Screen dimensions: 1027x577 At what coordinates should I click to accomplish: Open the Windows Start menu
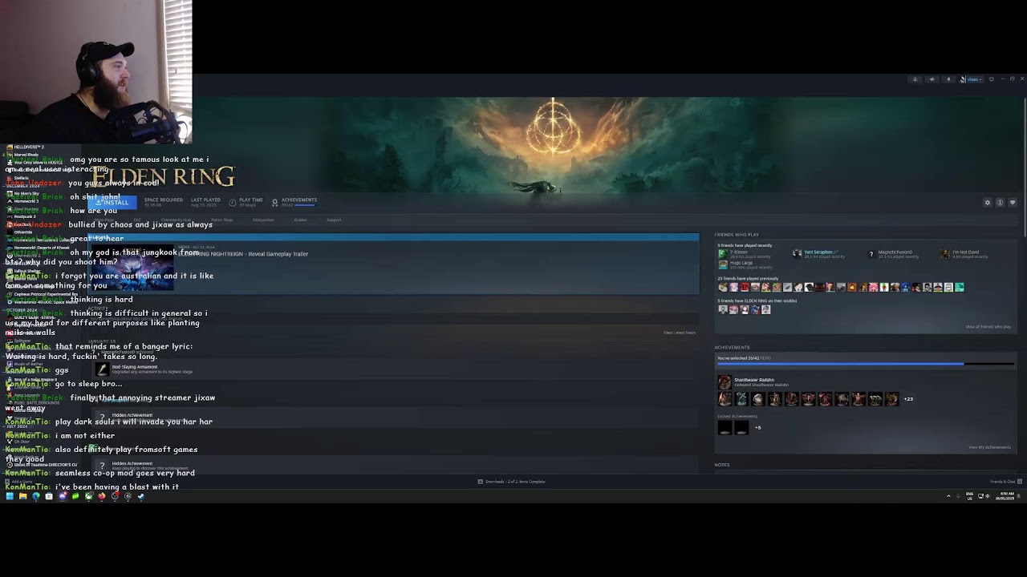(10, 496)
